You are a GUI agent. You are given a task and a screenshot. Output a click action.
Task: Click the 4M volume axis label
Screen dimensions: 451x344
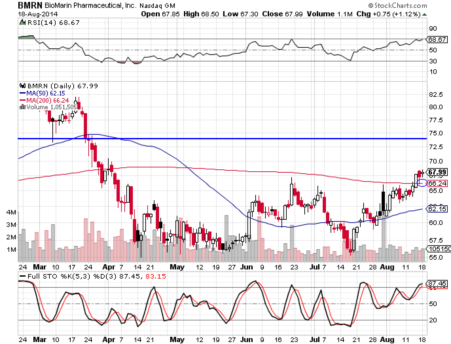point(11,212)
